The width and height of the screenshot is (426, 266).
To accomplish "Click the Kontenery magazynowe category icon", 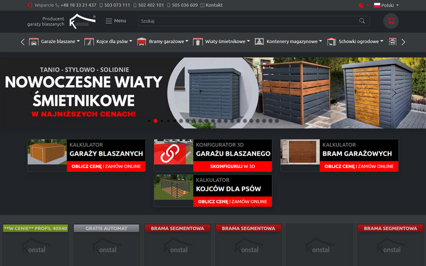I will pos(259,42).
